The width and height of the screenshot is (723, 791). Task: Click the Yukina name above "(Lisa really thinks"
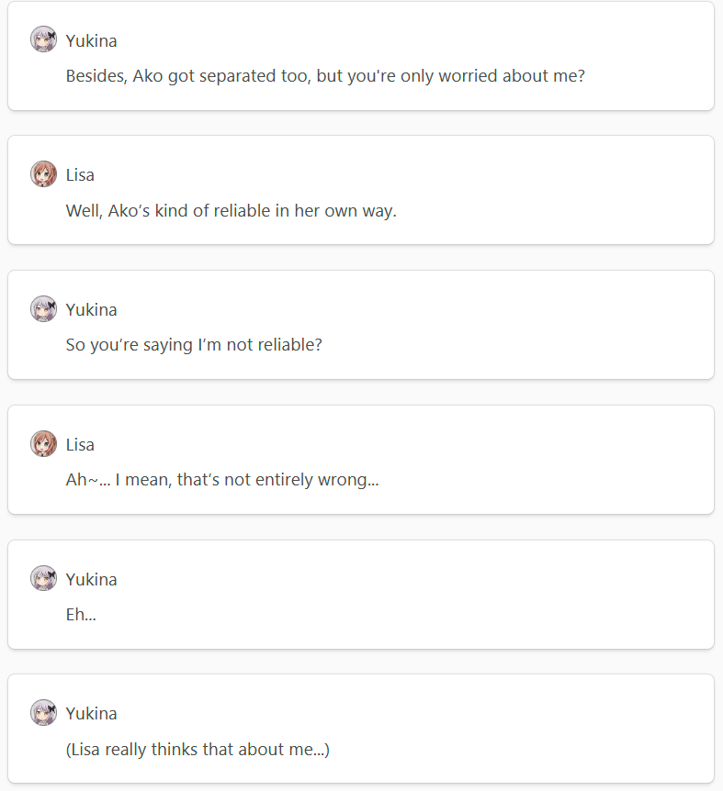91,714
